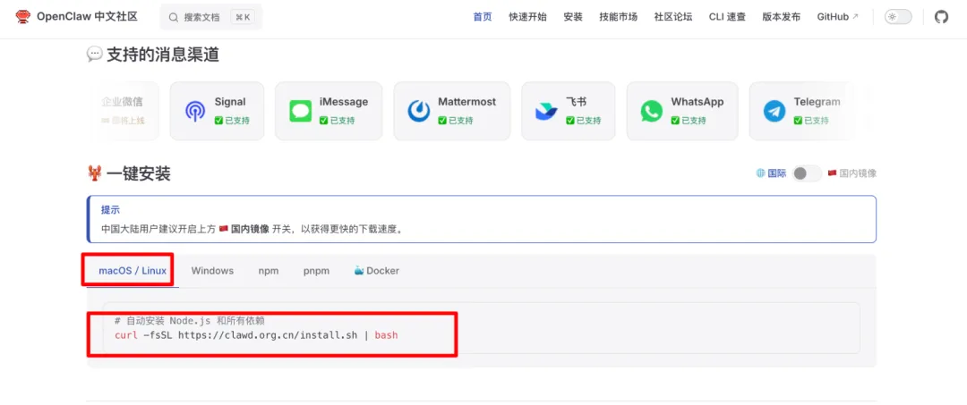Switch to the Docker install tab

point(377,271)
